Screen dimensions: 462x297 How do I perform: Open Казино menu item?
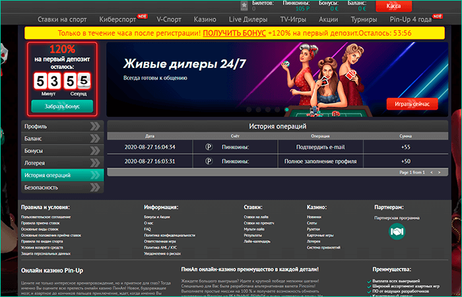(x=205, y=19)
